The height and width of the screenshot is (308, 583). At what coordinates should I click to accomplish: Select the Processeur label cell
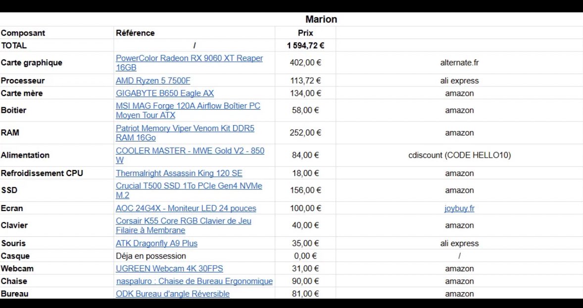tap(56, 81)
